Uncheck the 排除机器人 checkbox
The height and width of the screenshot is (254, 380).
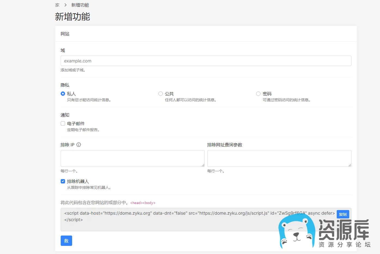tap(63, 181)
